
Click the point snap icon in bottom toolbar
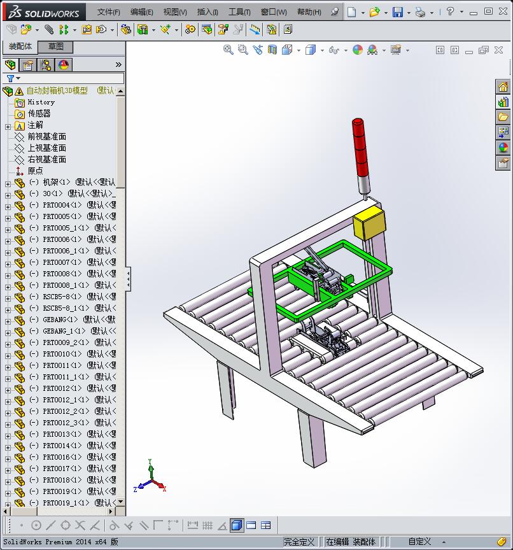click(x=22, y=525)
